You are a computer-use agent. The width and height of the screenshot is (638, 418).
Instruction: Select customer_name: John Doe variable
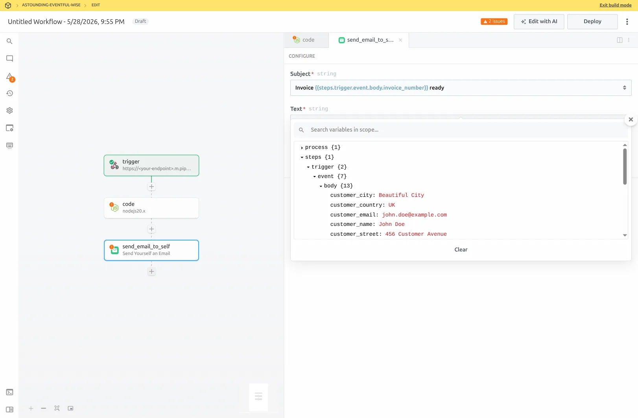coord(367,224)
